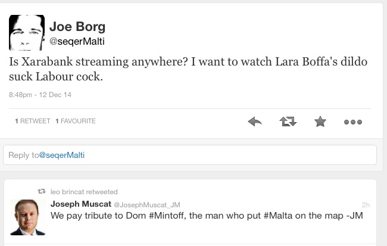Viewport: 387px width, 246px height.
Task: Click Joseph Muscat's profile photo
Action: (x=27, y=217)
